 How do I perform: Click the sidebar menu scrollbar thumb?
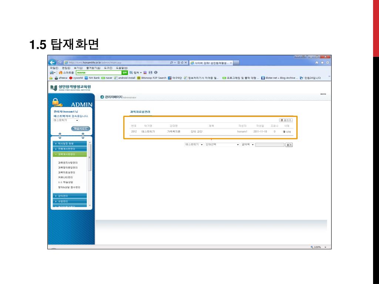[90, 158]
